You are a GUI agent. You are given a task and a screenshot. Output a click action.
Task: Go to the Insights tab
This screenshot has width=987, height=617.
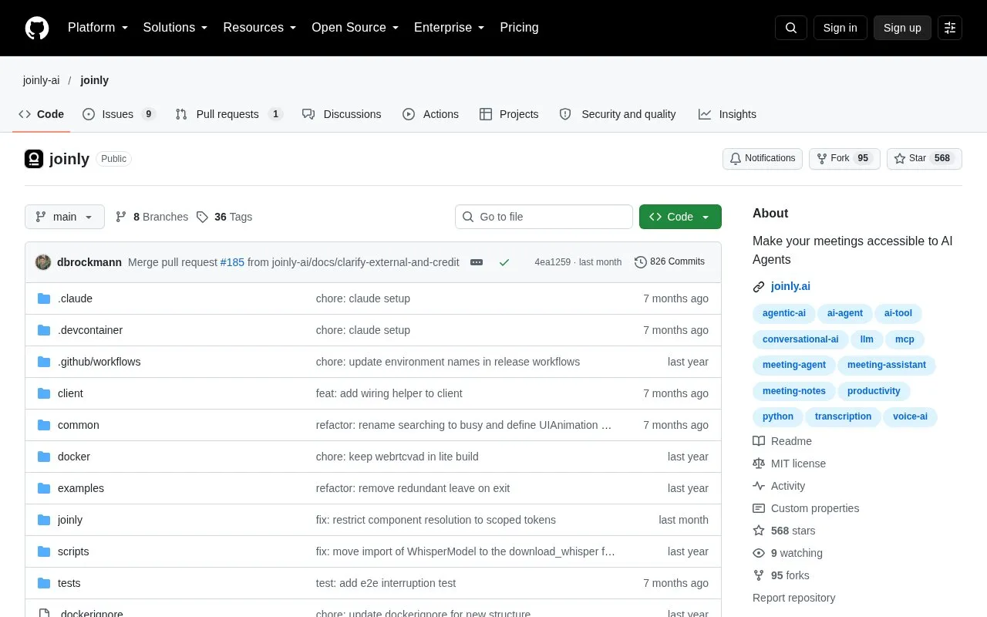click(x=727, y=114)
